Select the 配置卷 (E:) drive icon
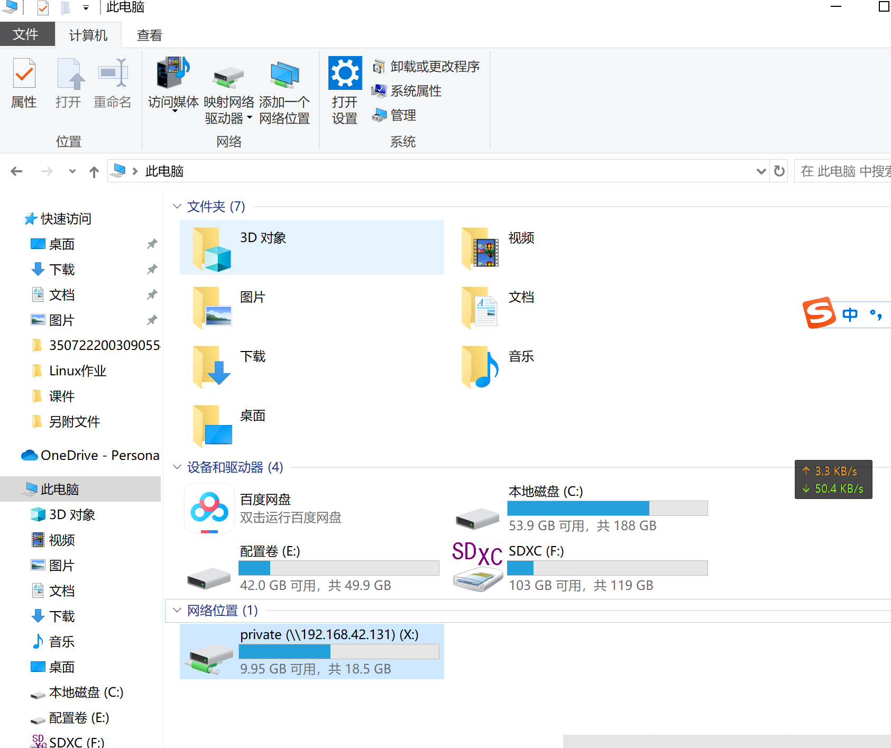The width and height of the screenshot is (891, 748). click(x=209, y=578)
